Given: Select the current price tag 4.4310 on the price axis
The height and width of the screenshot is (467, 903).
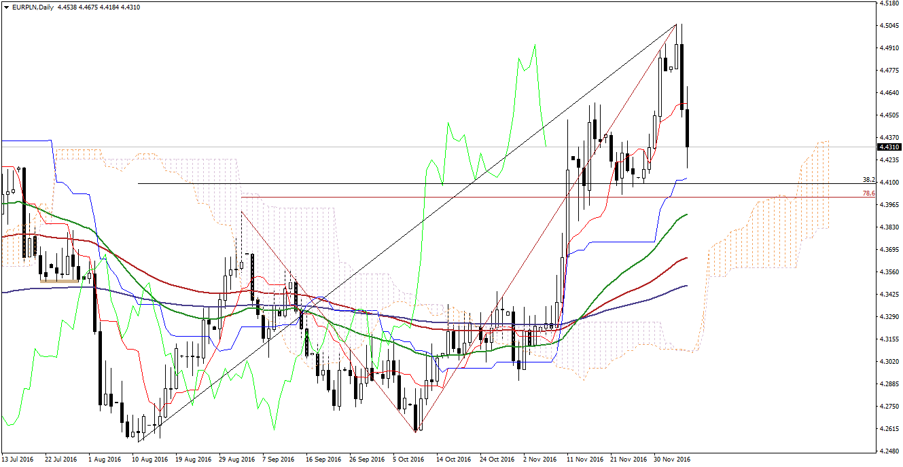Looking at the screenshot, I should 889,147.
